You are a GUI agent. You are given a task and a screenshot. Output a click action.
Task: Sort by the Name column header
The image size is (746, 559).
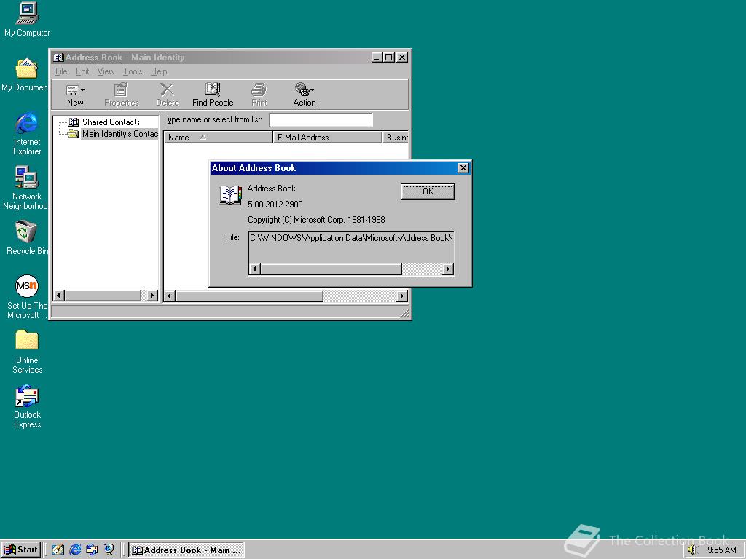click(218, 138)
